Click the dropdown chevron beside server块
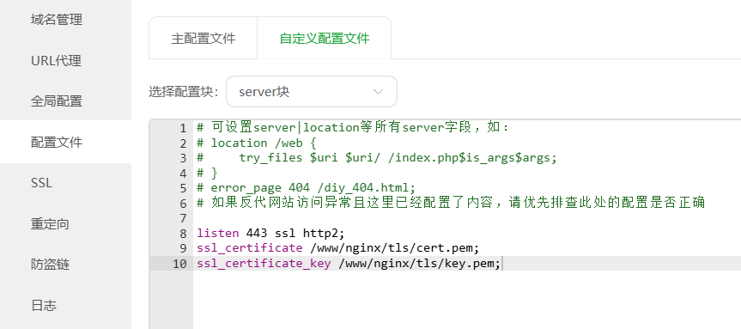This screenshot has height=329, width=741. tap(378, 92)
